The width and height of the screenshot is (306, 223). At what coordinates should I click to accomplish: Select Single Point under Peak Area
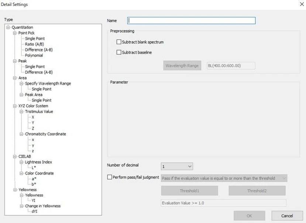pyautogui.click(x=41, y=100)
